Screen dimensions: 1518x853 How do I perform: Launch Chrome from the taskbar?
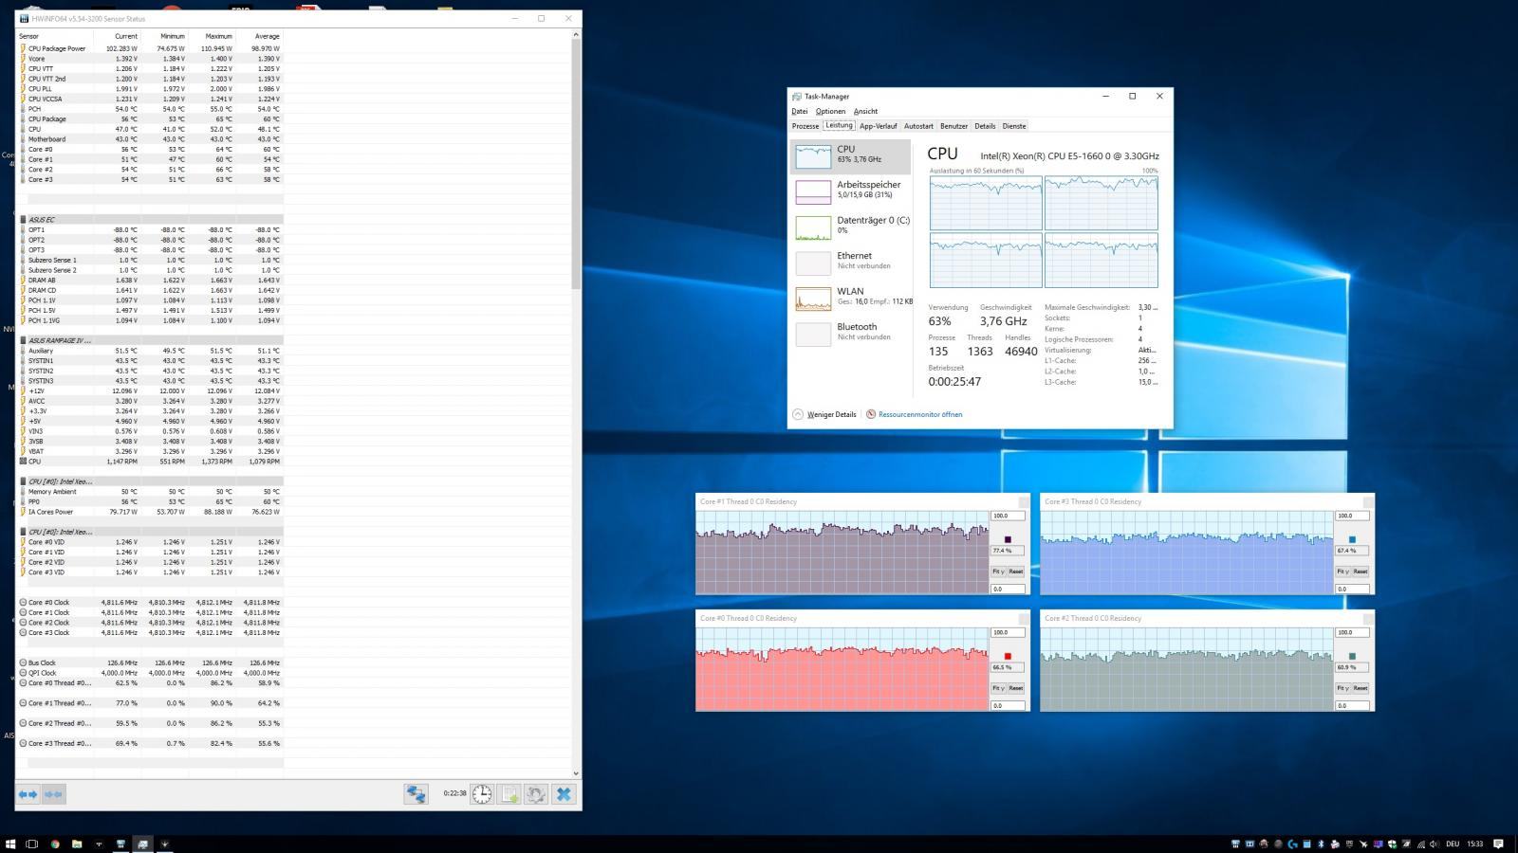coord(55,844)
